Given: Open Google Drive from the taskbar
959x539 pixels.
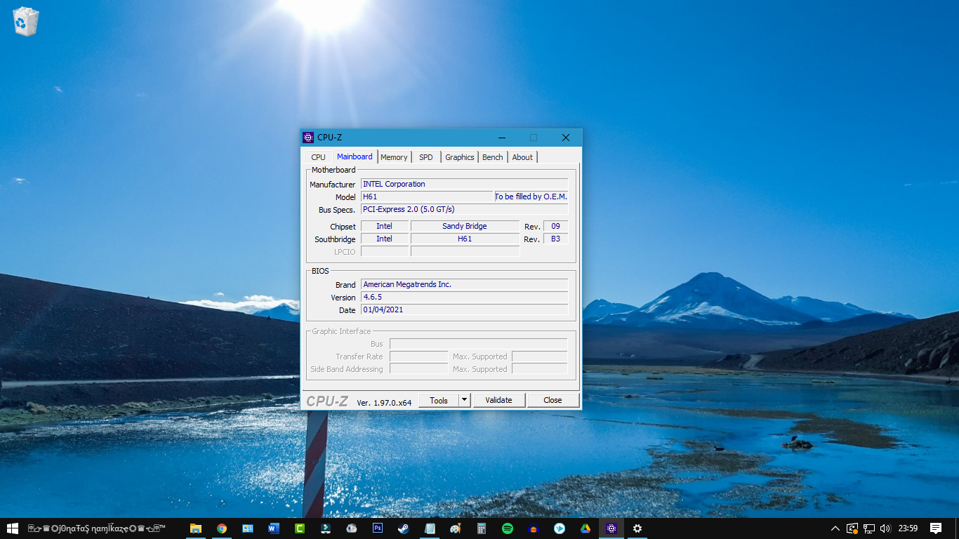Looking at the screenshot, I should point(586,528).
